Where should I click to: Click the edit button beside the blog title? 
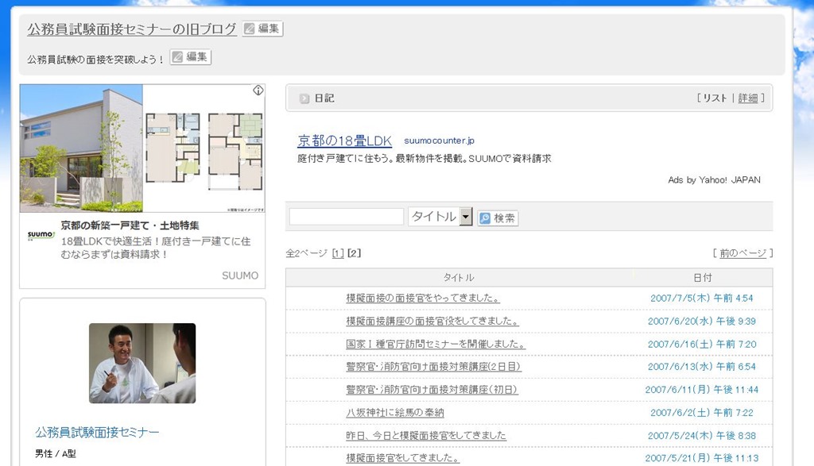pyautogui.click(x=262, y=29)
